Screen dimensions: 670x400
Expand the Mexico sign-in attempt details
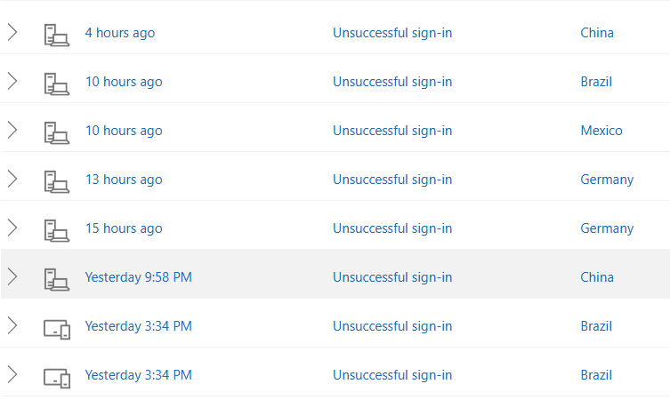click(x=12, y=131)
